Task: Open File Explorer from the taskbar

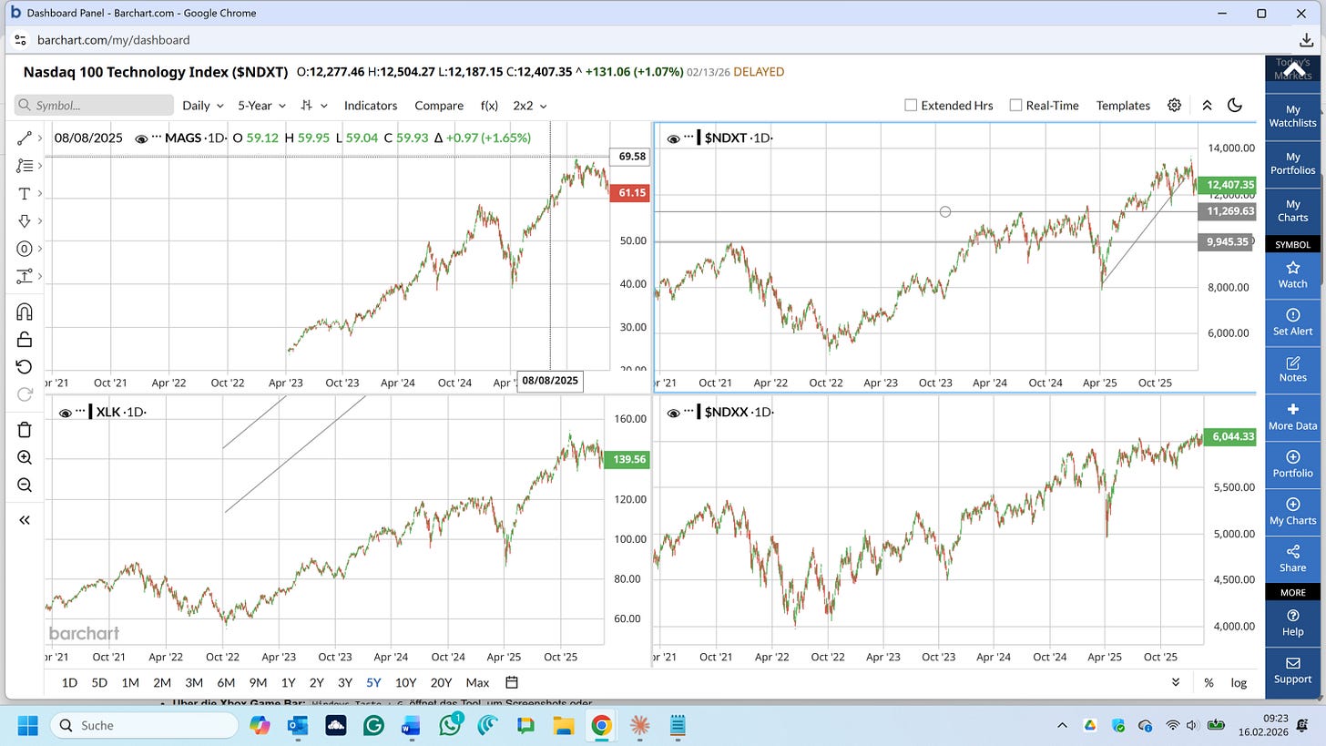Action: (x=563, y=725)
